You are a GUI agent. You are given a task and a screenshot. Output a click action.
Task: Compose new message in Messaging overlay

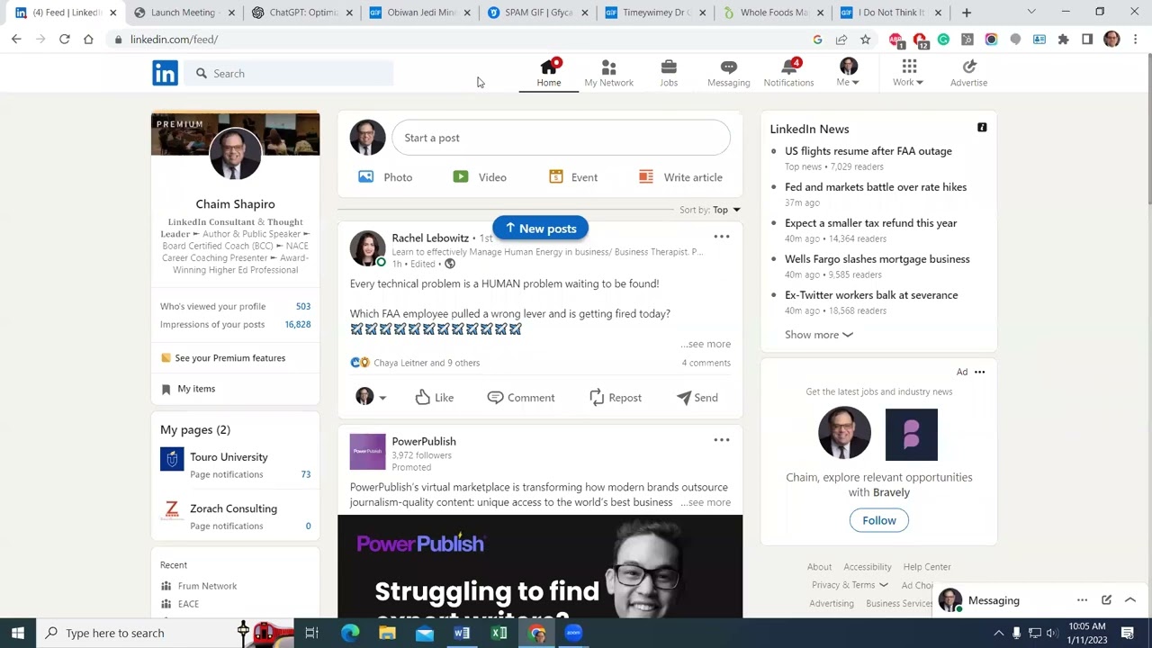(x=1106, y=600)
